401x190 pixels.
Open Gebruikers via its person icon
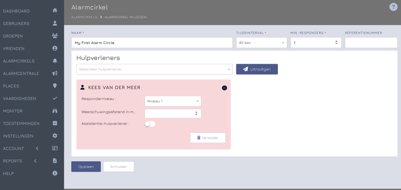coord(54,23)
